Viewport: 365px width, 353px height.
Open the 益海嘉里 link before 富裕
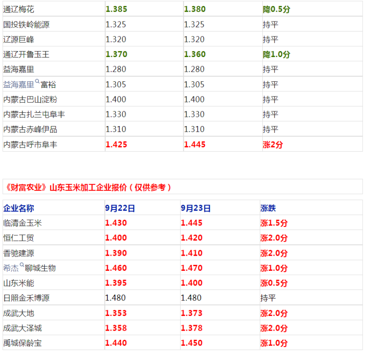click(x=19, y=84)
